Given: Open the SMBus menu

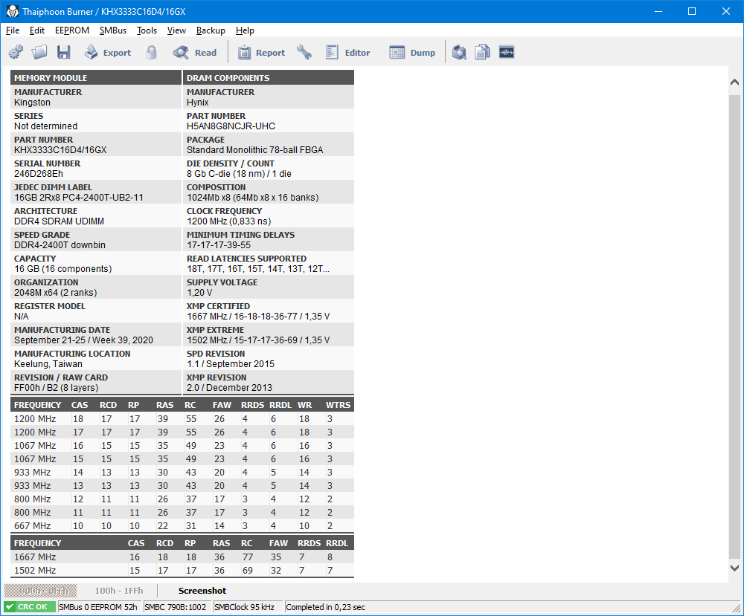Looking at the screenshot, I should pyautogui.click(x=113, y=30).
